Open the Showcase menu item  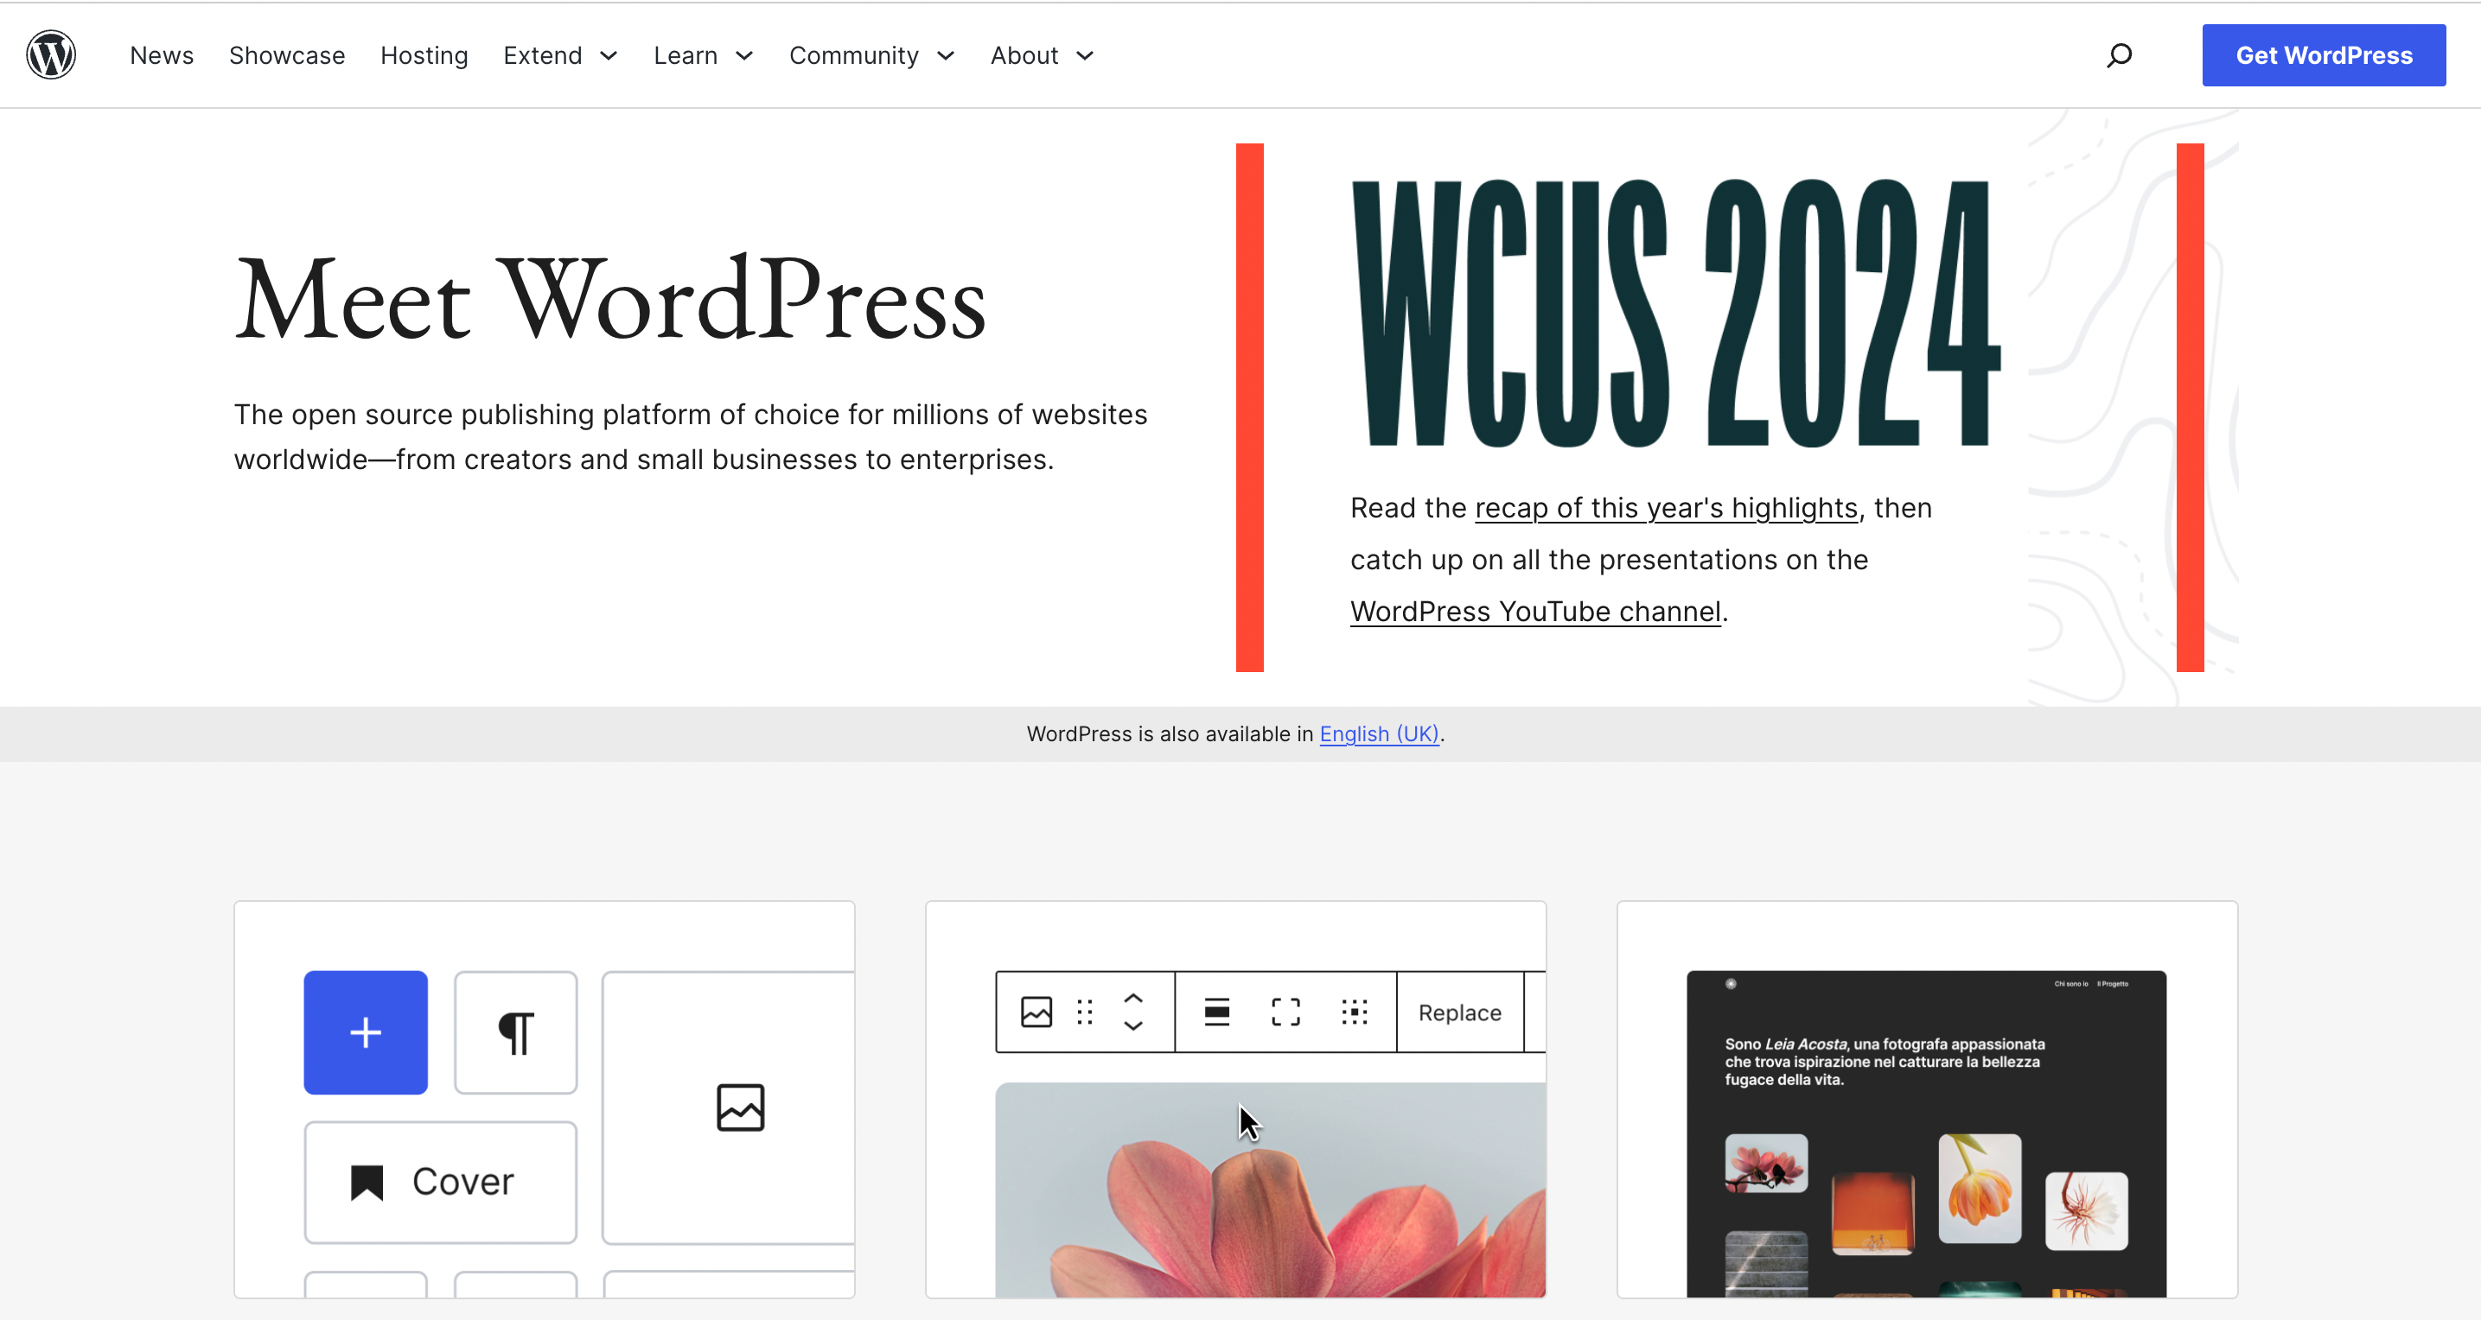pos(286,55)
